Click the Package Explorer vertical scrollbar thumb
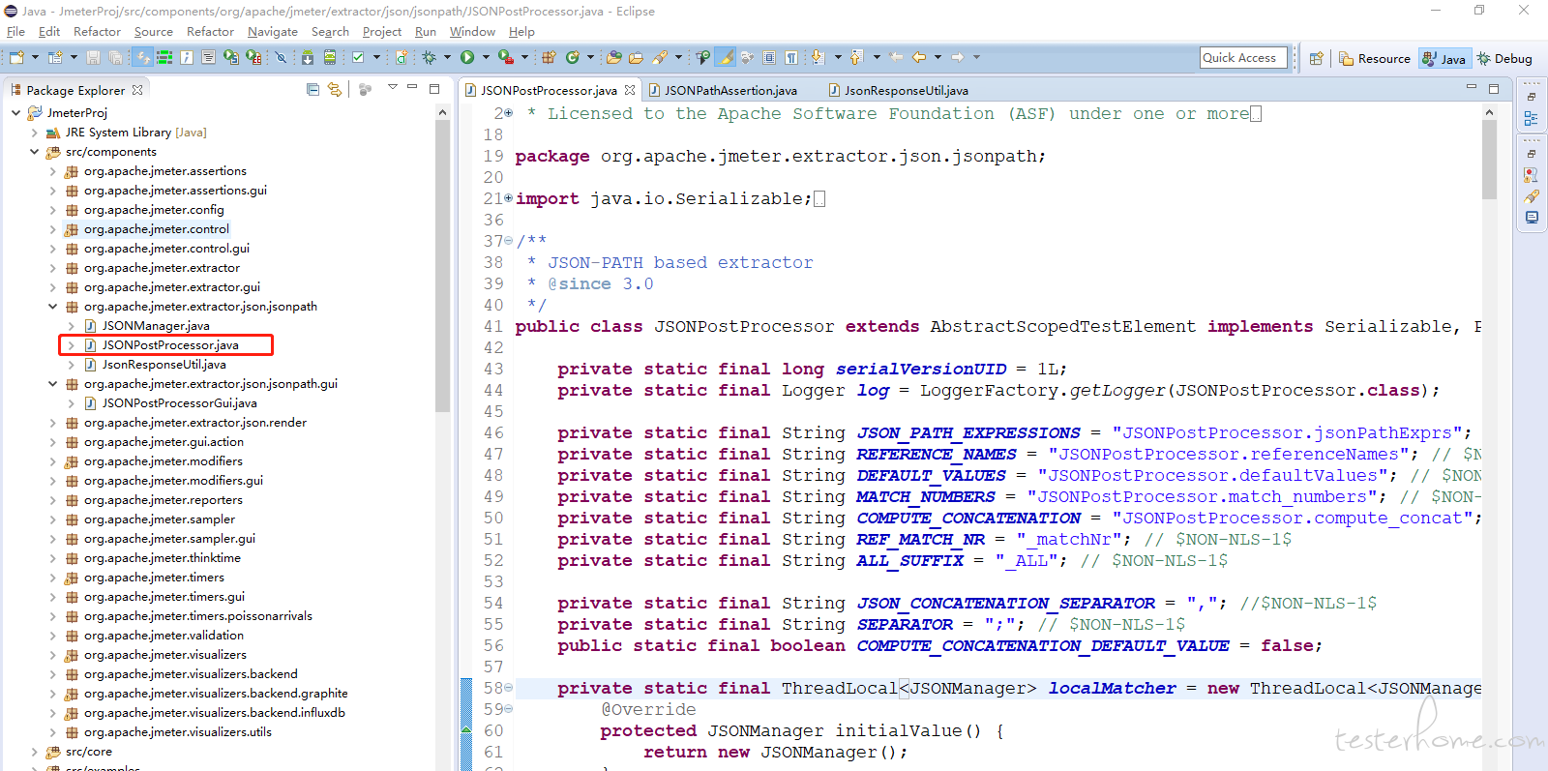This screenshot has height=771, width=1548. click(442, 266)
